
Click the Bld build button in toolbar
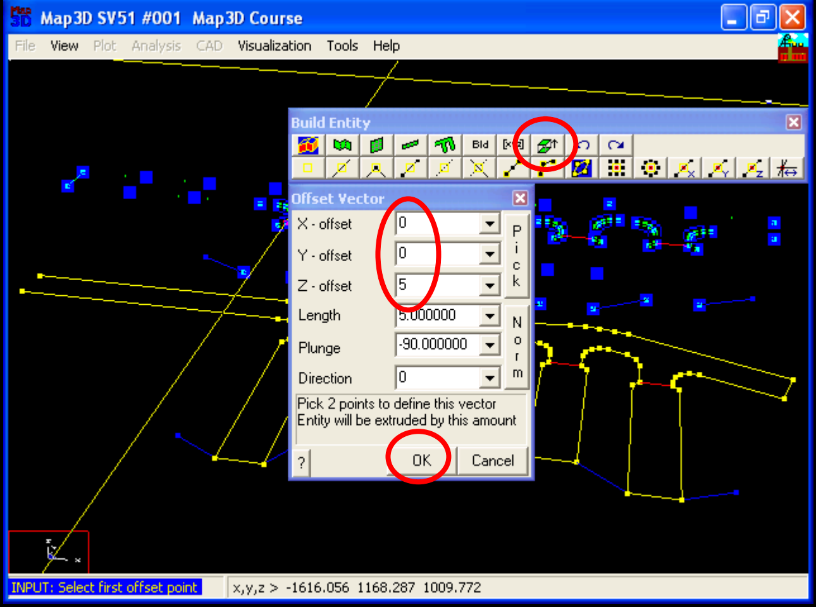tap(479, 145)
